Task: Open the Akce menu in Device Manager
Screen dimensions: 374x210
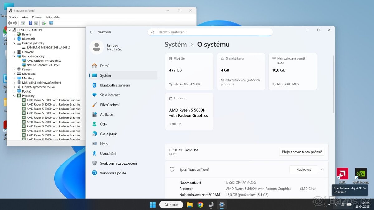Action: [25, 17]
